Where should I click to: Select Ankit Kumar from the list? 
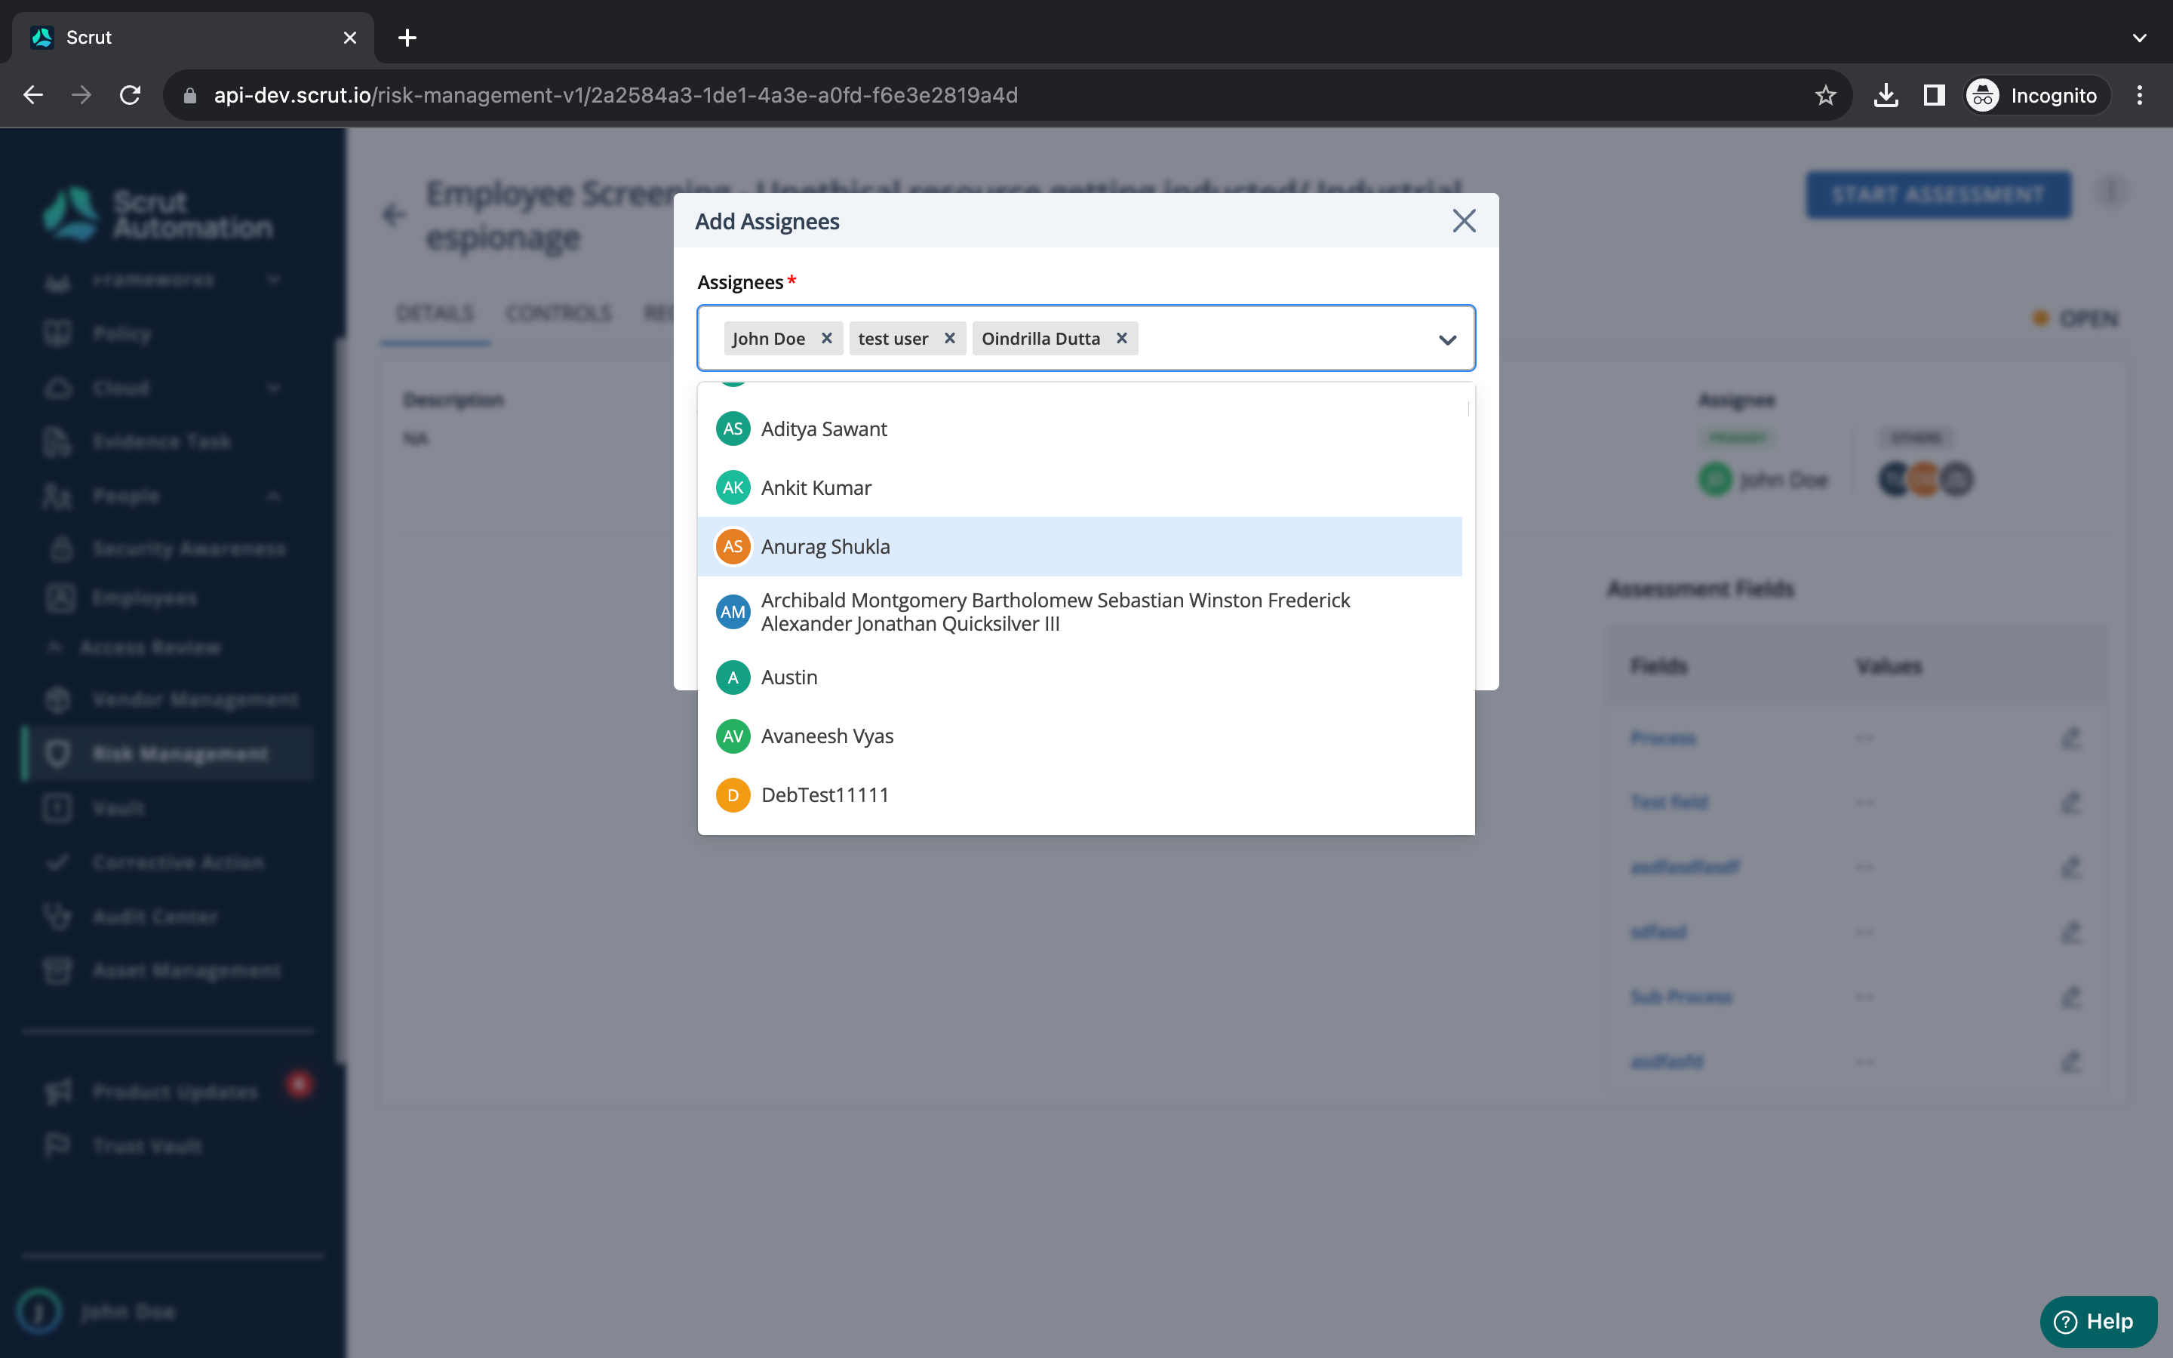click(x=1079, y=487)
